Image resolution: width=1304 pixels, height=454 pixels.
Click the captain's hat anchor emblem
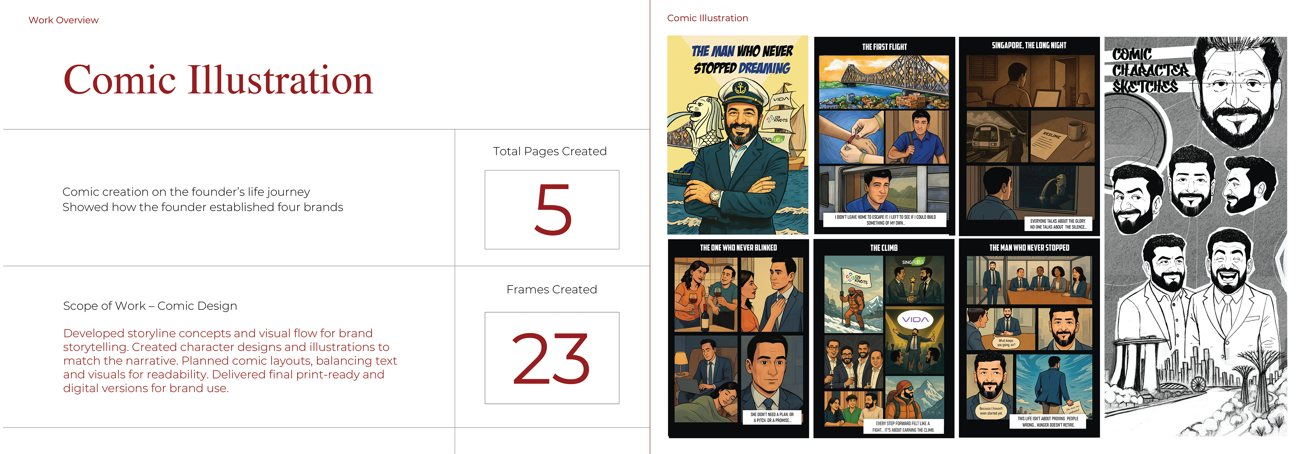click(x=741, y=88)
